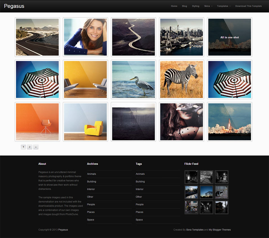Viewport: 269px width, 238px height.
Task: Open the smiling woman portrait thumbnail
Action: [x=85, y=37]
